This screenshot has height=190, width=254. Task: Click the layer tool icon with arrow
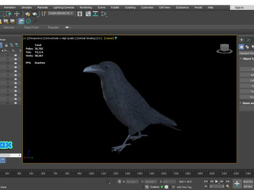13,22
